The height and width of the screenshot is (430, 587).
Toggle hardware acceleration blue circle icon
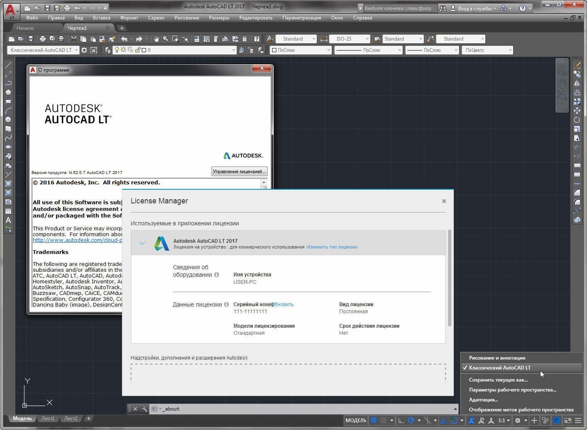point(557,420)
